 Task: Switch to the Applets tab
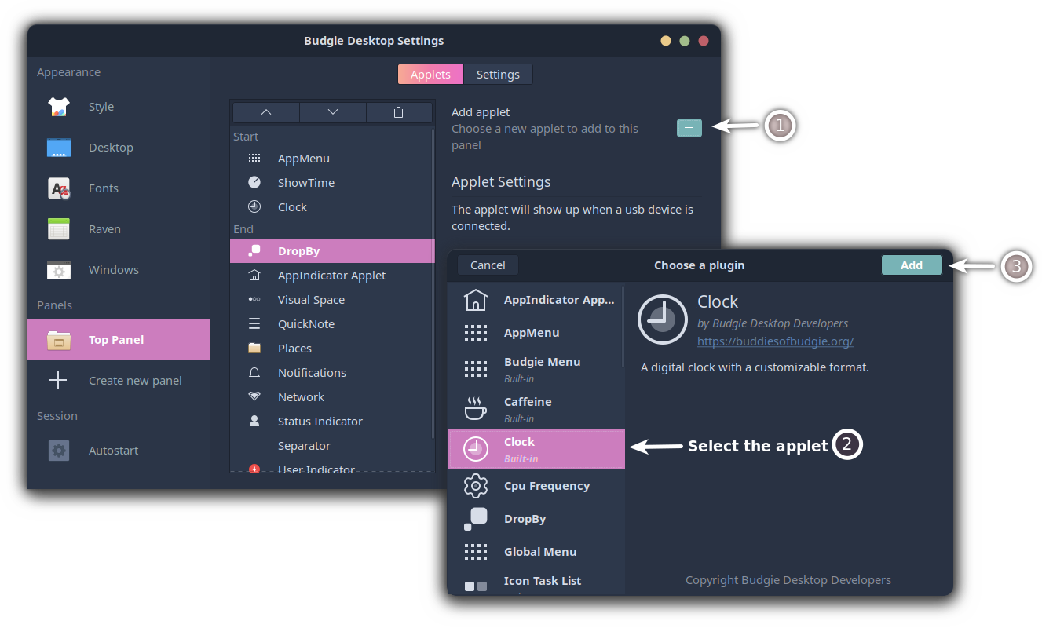[430, 75]
